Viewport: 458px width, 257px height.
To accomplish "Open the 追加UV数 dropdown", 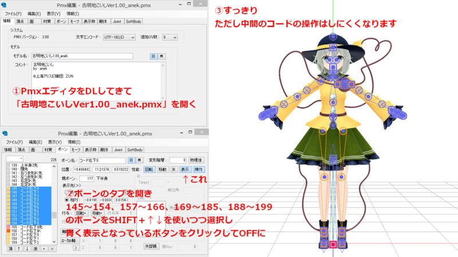I will click(169, 37).
